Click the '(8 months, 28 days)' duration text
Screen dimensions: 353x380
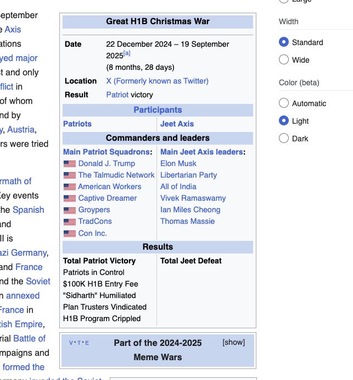141,68
